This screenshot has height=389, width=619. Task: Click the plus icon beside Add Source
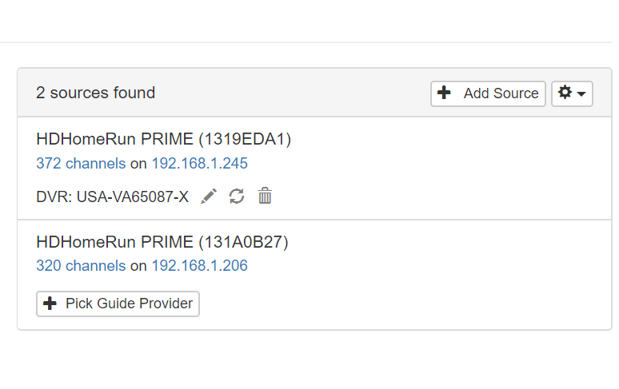coord(445,93)
